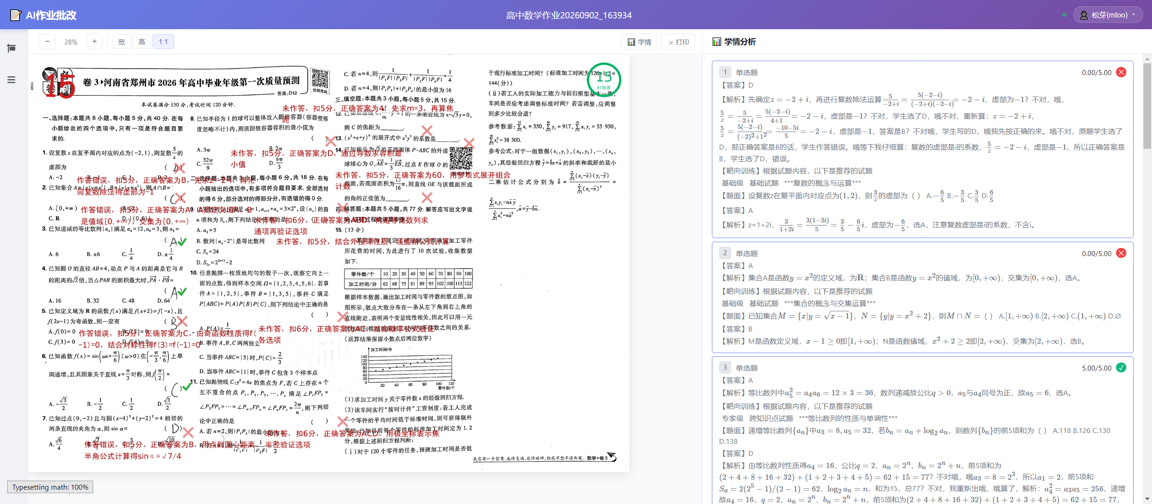Click the 学情分析 bar chart icon
This screenshot has height=504, width=1152.
tap(717, 42)
